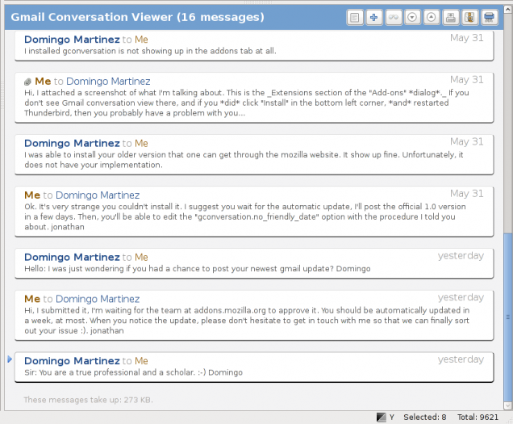Click Domingo Martinez sender of 'I installed gconversation' message
Screen dimensions: 513x424
pos(72,40)
